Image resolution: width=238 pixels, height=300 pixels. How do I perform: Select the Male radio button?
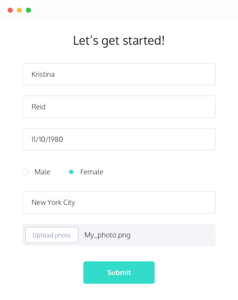click(25, 172)
